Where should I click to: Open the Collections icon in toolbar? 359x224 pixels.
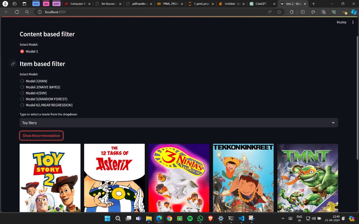tap(324, 12)
